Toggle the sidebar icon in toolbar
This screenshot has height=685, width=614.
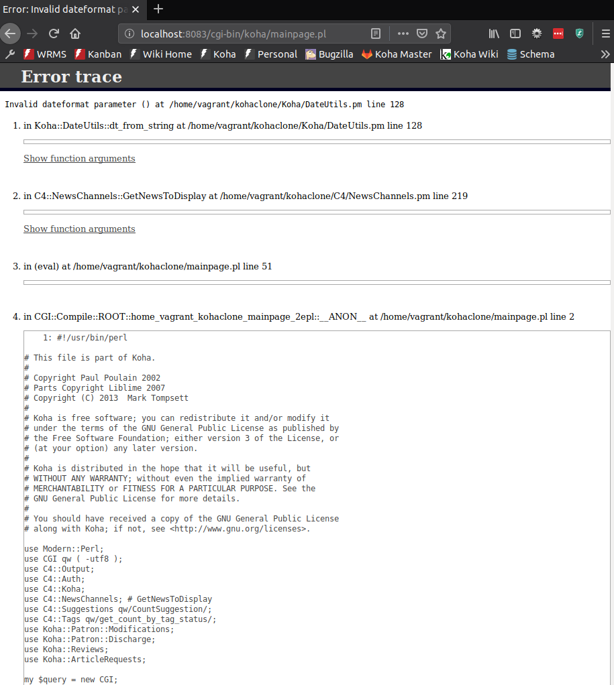515,34
